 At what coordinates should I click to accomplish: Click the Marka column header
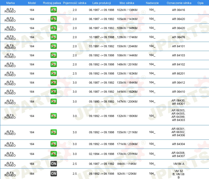pos(10,3)
